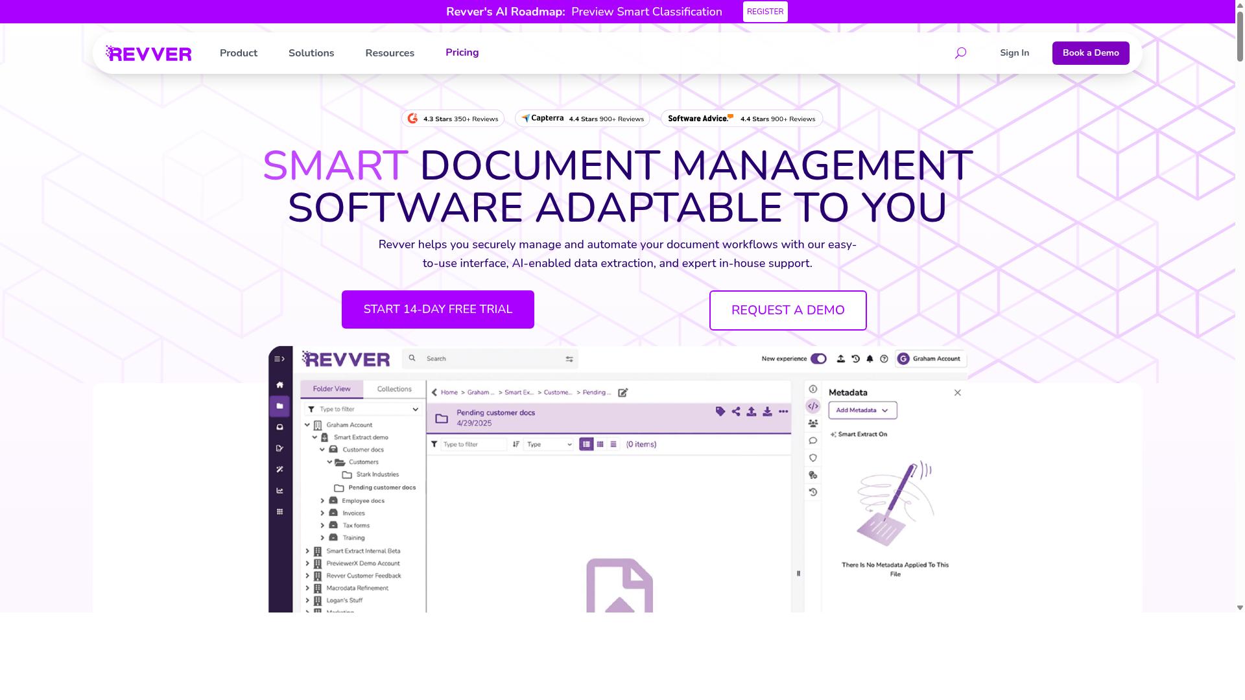The height and width of the screenshot is (700, 1245).
Task: Switch to the Folder View tab
Action: point(331,389)
